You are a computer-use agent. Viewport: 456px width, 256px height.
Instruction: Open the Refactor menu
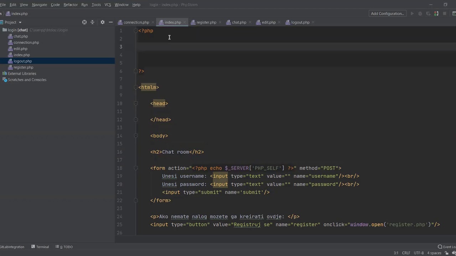(x=71, y=5)
